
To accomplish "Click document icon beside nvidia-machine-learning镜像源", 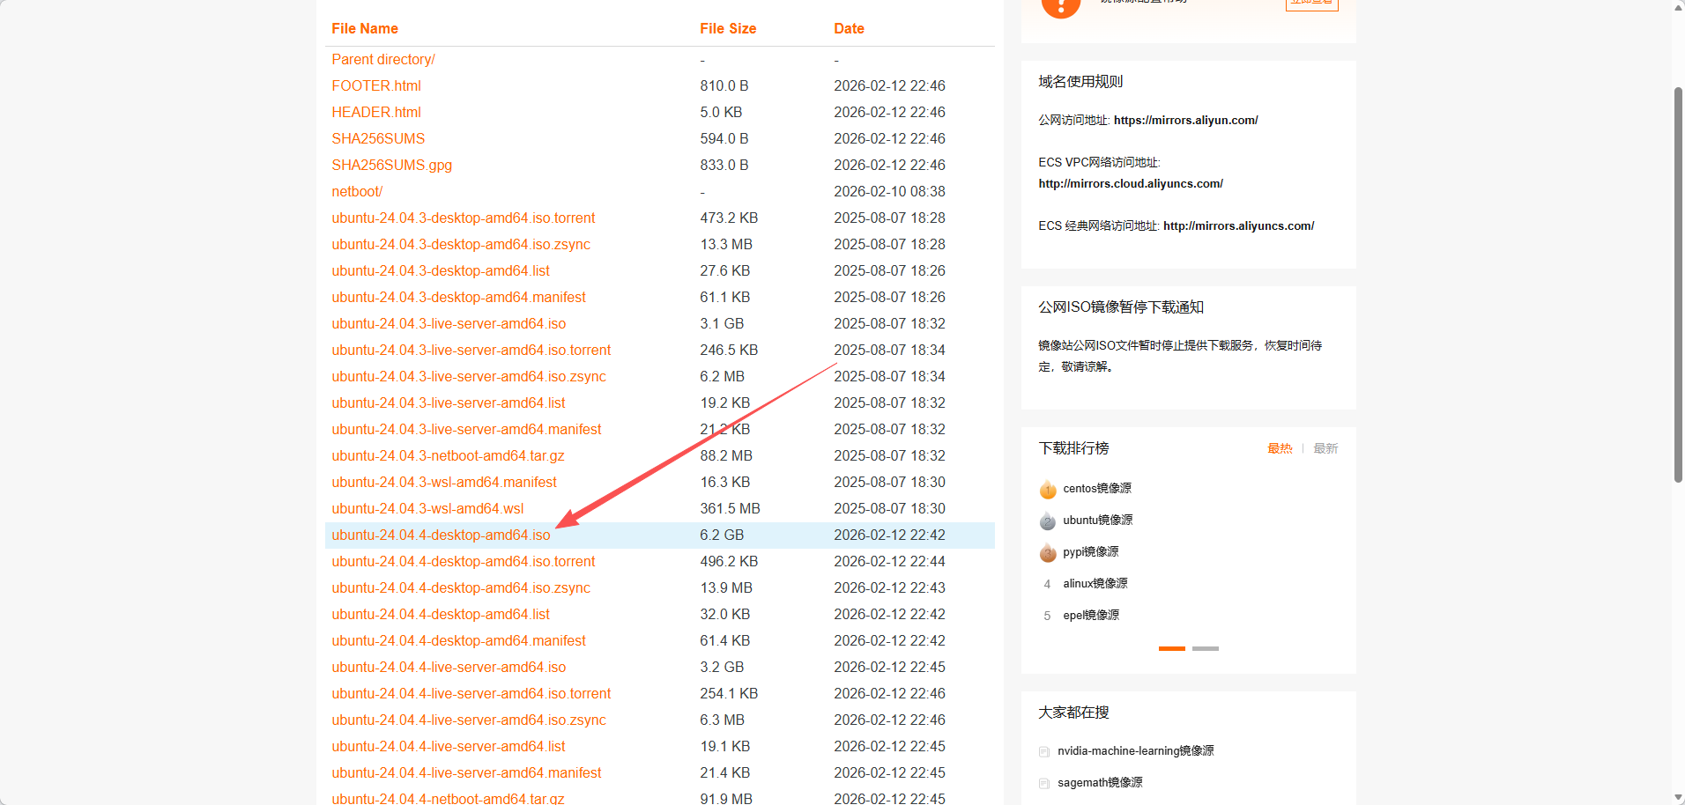I will (x=1044, y=751).
